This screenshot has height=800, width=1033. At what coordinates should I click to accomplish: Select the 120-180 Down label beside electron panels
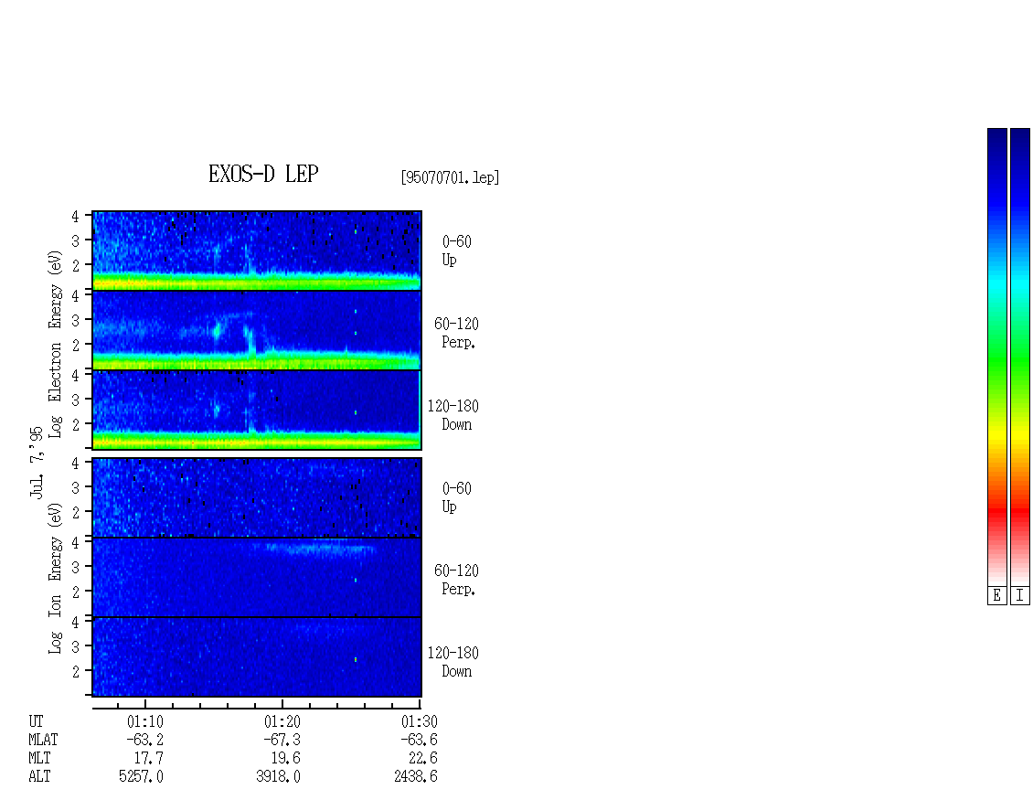(453, 415)
